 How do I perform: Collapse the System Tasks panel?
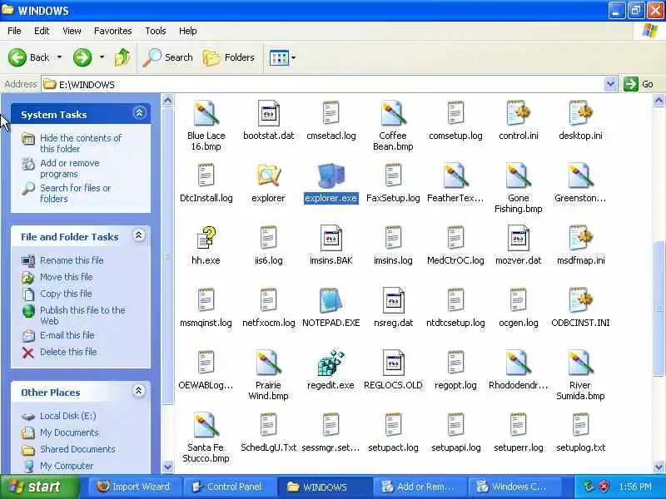(x=139, y=113)
